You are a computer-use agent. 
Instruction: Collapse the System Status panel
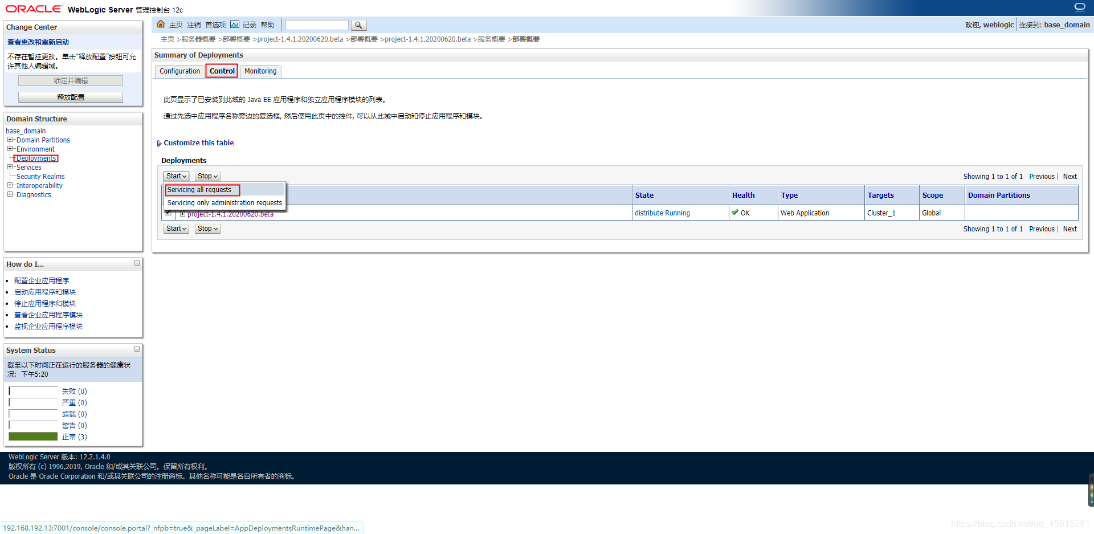[137, 349]
